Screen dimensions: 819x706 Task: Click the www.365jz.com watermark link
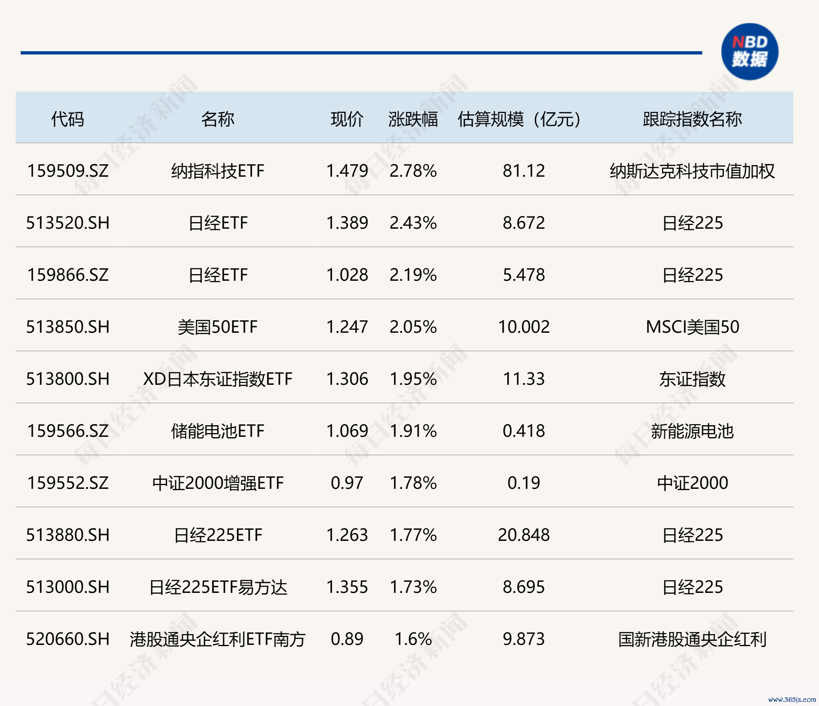[792, 699]
